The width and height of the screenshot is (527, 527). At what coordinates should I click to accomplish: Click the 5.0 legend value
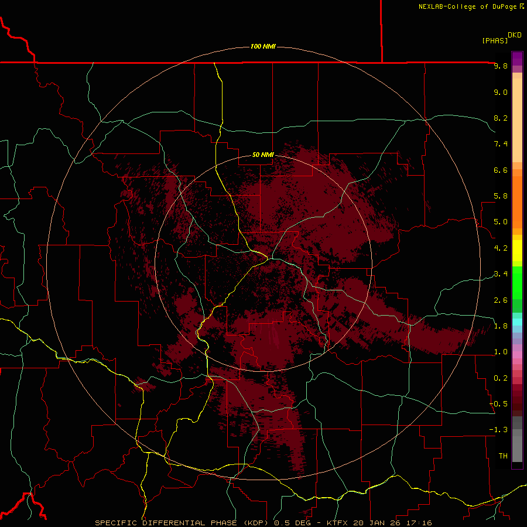point(501,222)
